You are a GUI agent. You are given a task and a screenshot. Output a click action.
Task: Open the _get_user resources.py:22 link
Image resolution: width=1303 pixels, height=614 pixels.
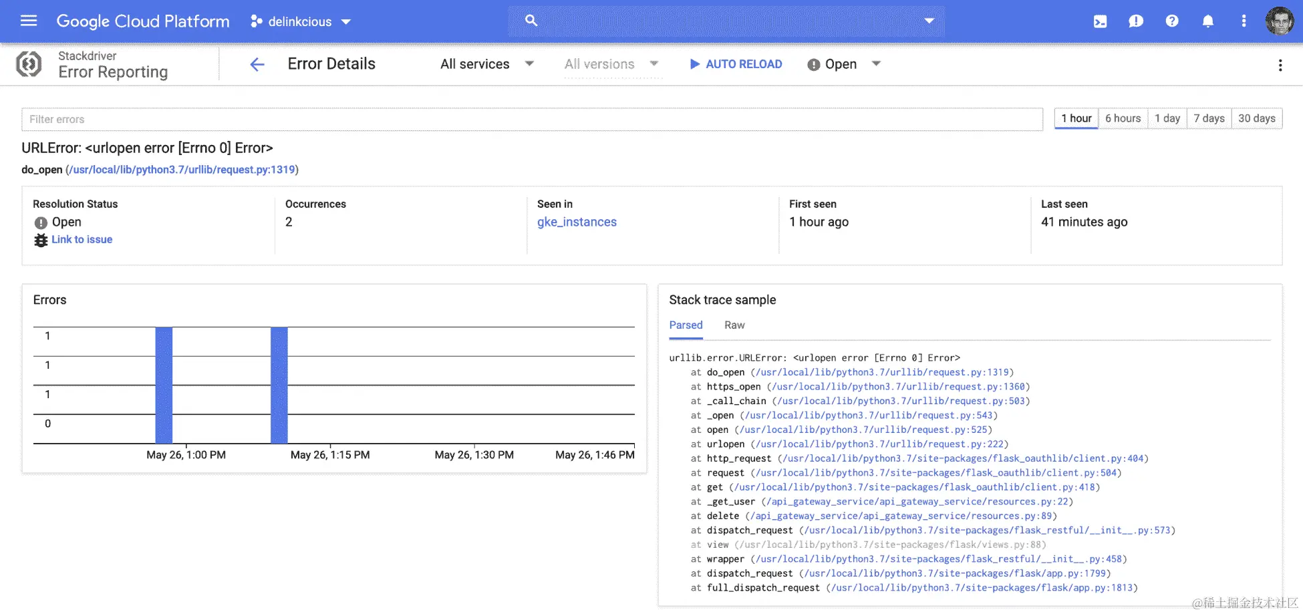point(917,502)
